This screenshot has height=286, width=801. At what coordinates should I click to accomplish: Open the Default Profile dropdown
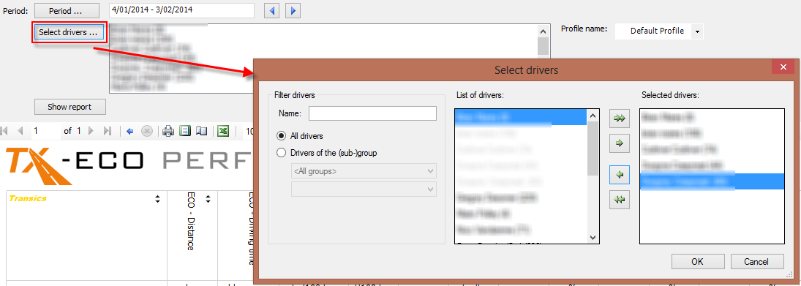[697, 31]
